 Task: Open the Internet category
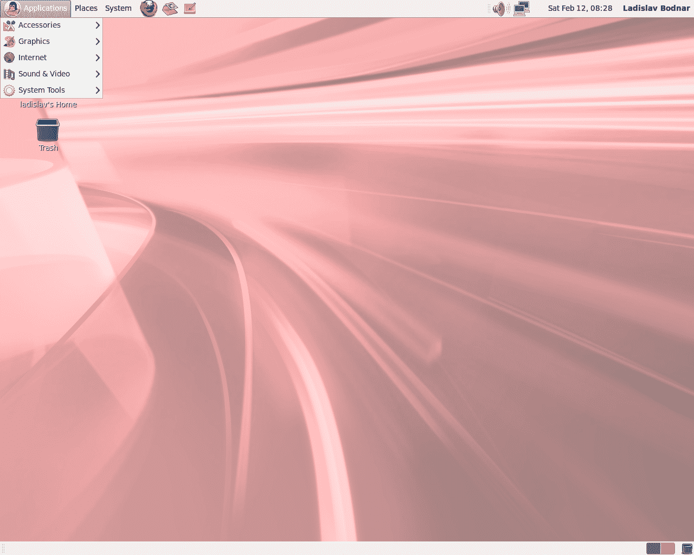52,57
